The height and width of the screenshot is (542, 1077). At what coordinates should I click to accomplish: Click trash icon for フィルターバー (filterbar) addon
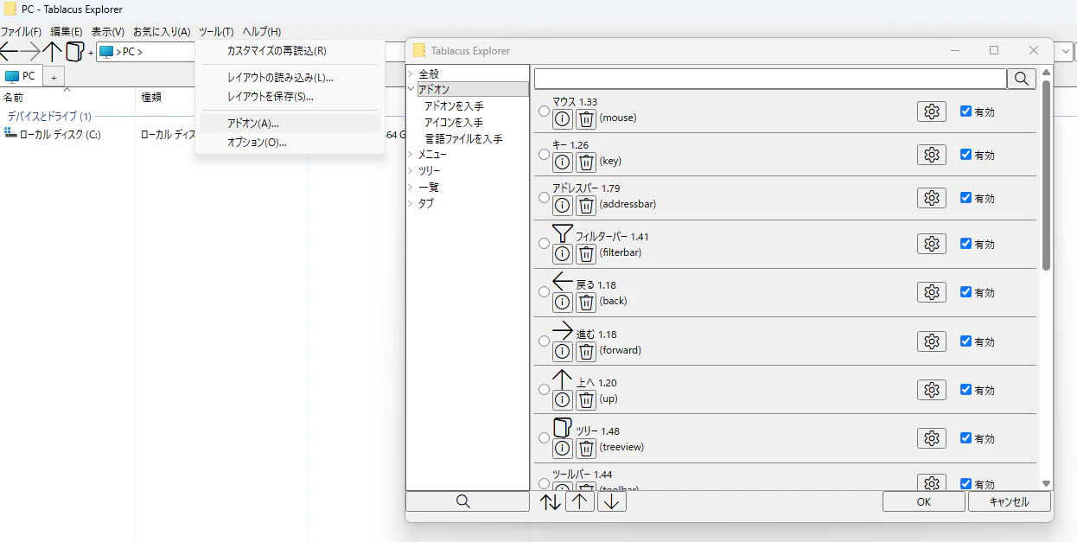point(586,253)
